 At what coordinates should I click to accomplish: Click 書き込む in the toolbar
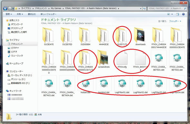click(x=32, y=14)
